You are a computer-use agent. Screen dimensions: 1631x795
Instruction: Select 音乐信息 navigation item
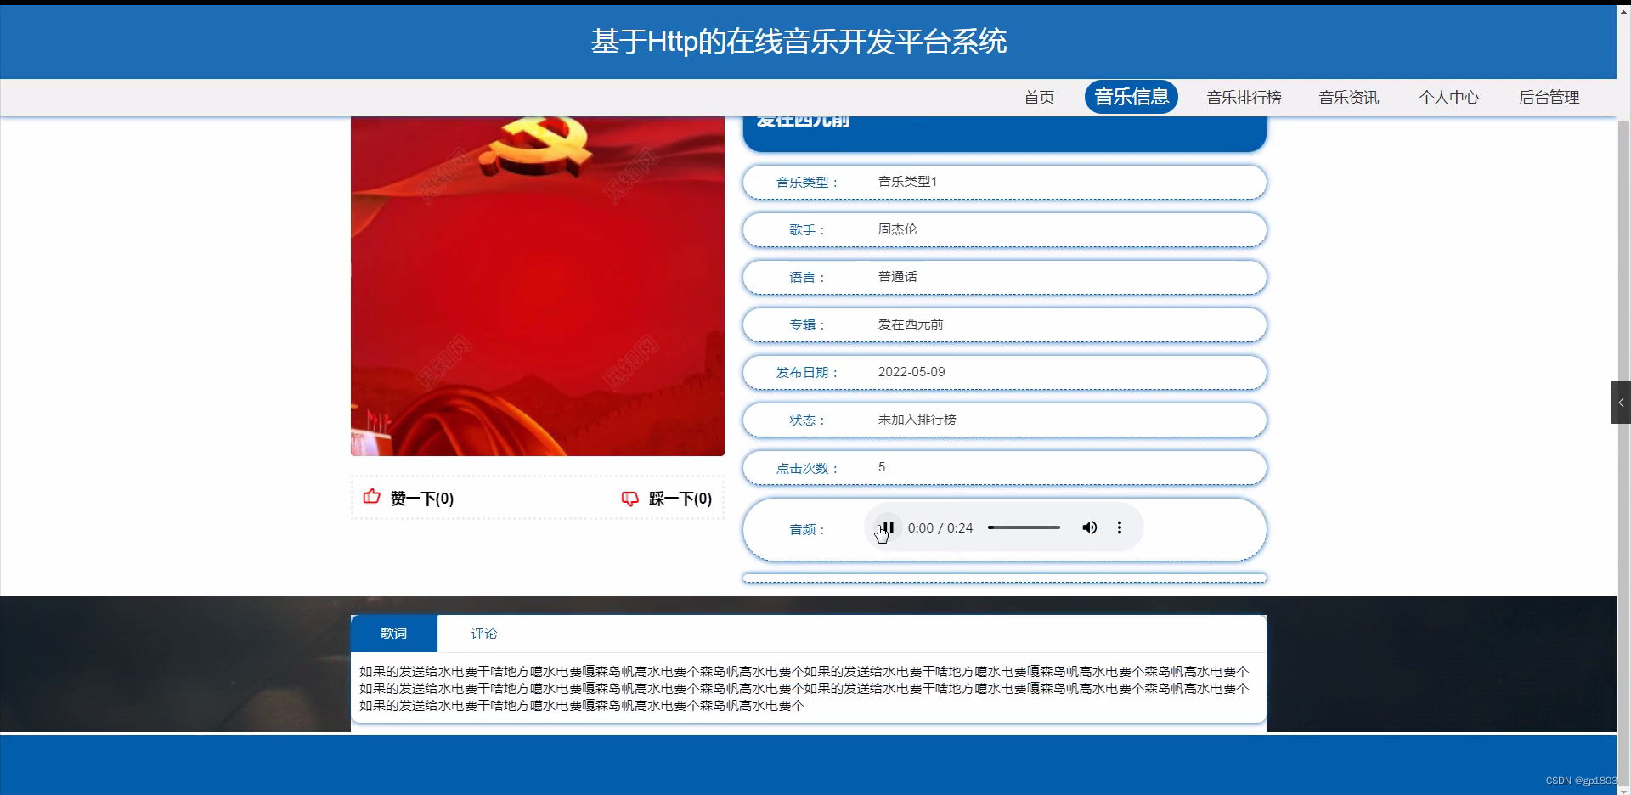1132,97
